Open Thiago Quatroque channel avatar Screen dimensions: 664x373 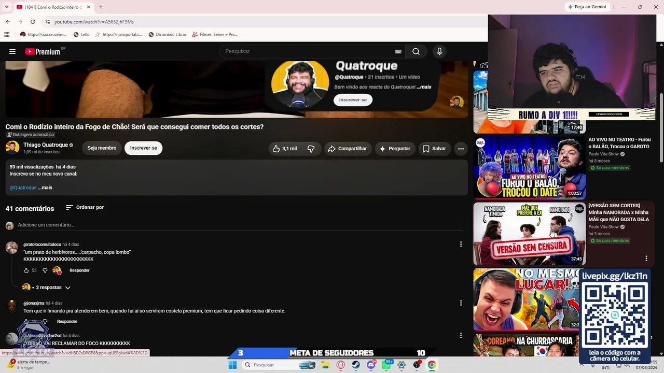click(x=12, y=148)
